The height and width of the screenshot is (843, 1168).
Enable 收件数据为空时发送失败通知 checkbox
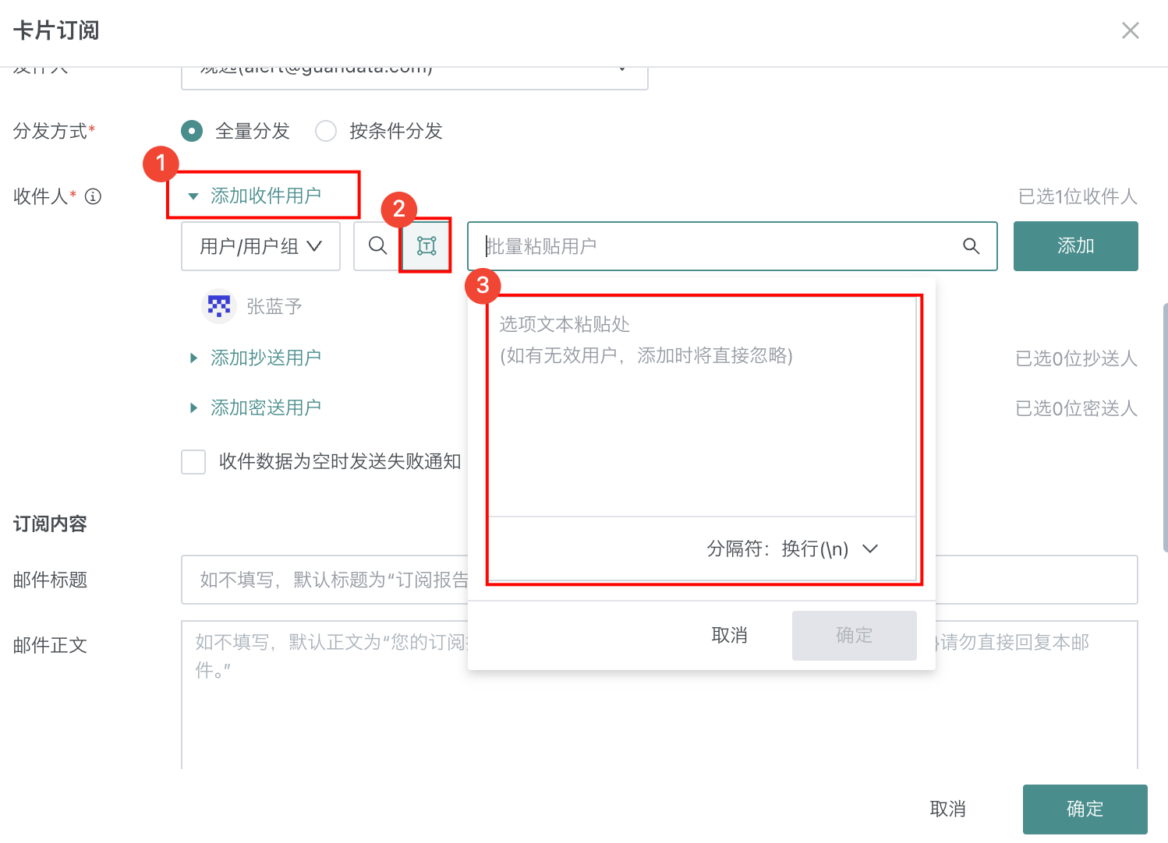tap(193, 462)
